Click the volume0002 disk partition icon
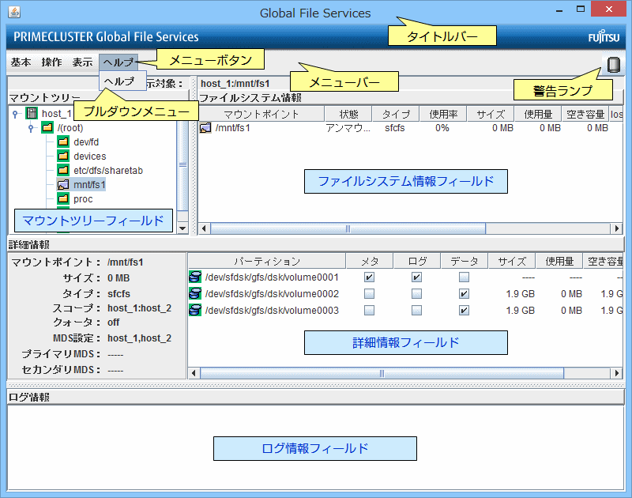 coord(195,293)
